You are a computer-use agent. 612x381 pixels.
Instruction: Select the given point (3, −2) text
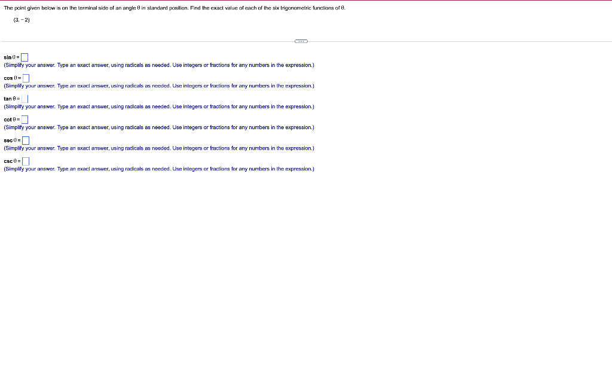click(x=22, y=20)
